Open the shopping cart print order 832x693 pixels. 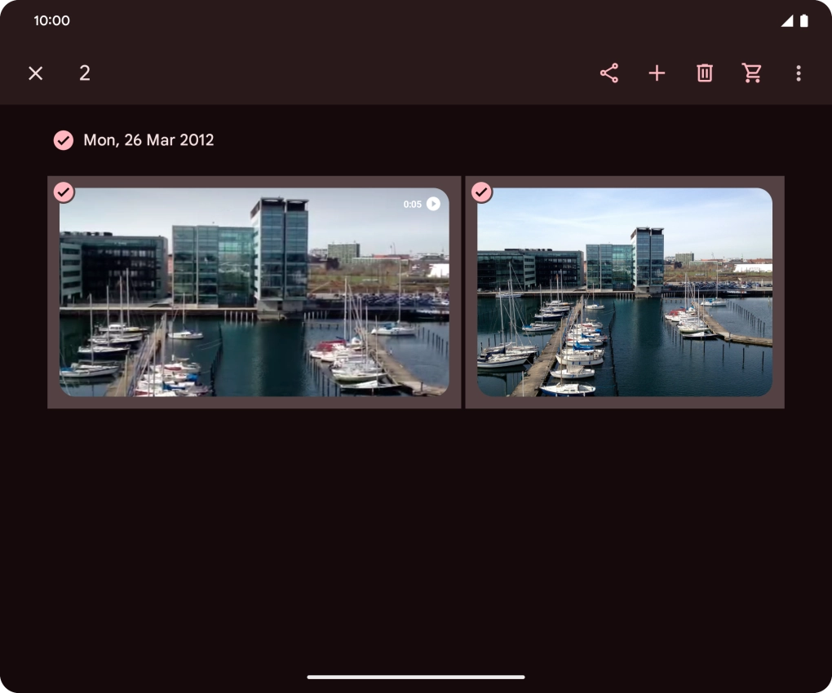752,73
